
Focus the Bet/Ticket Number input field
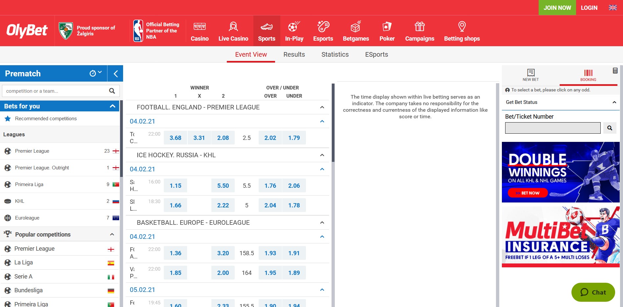pyautogui.click(x=553, y=128)
